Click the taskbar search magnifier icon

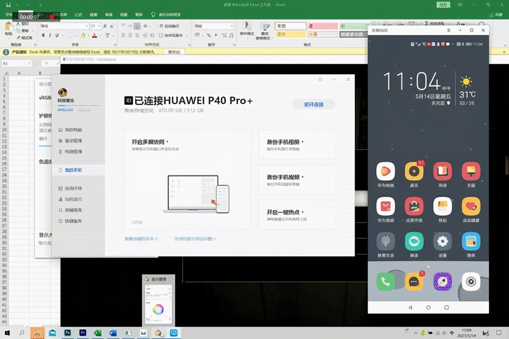tap(22, 333)
